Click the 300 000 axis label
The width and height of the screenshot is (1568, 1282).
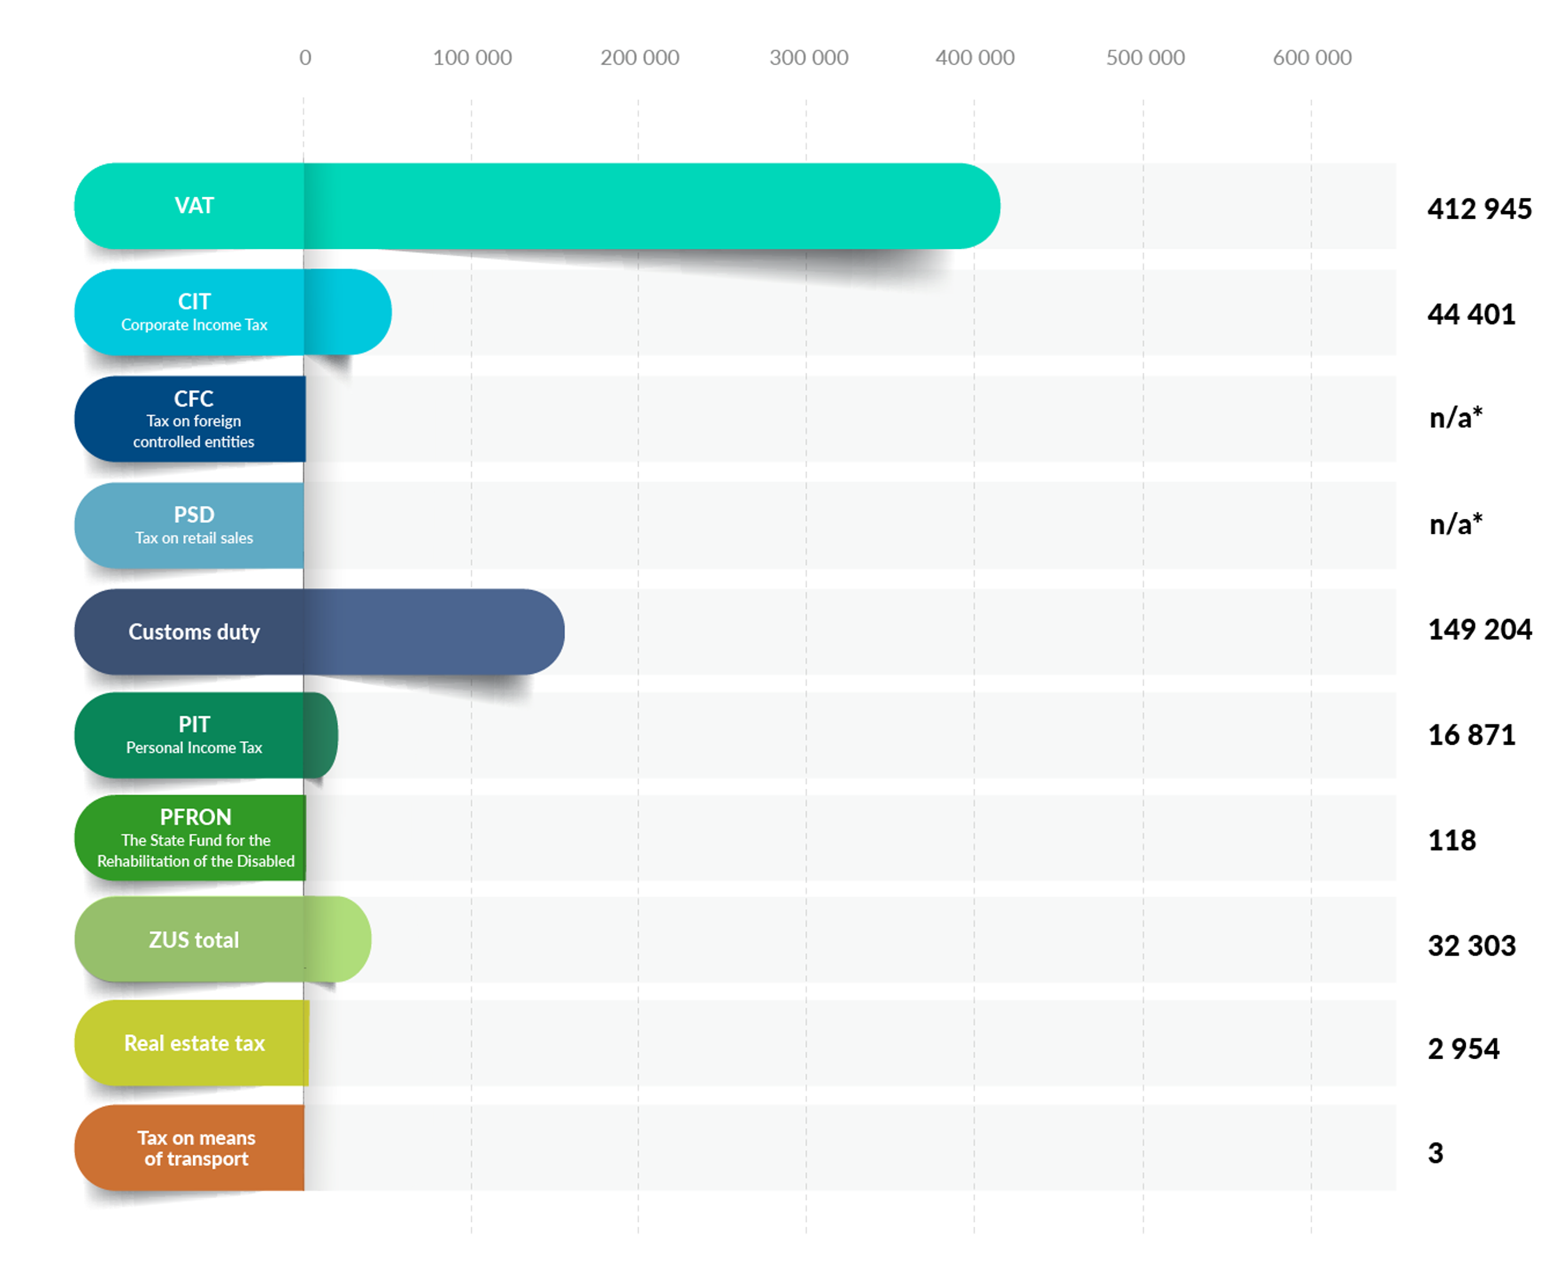(808, 58)
